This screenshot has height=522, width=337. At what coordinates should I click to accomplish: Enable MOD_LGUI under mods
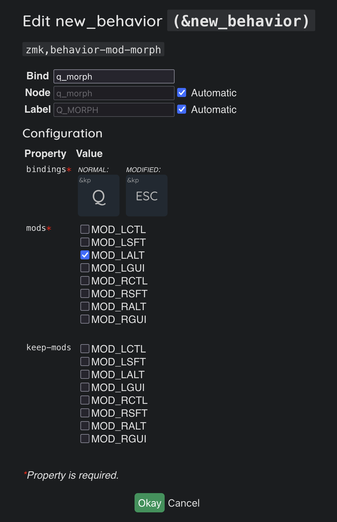click(85, 268)
